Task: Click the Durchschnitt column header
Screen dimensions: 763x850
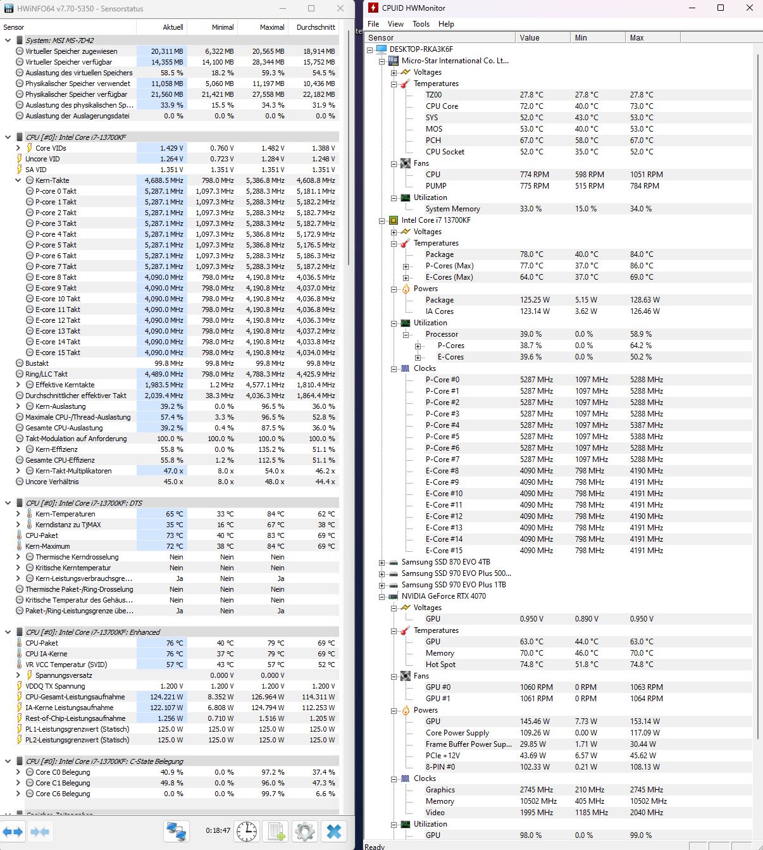Action: coord(313,27)
